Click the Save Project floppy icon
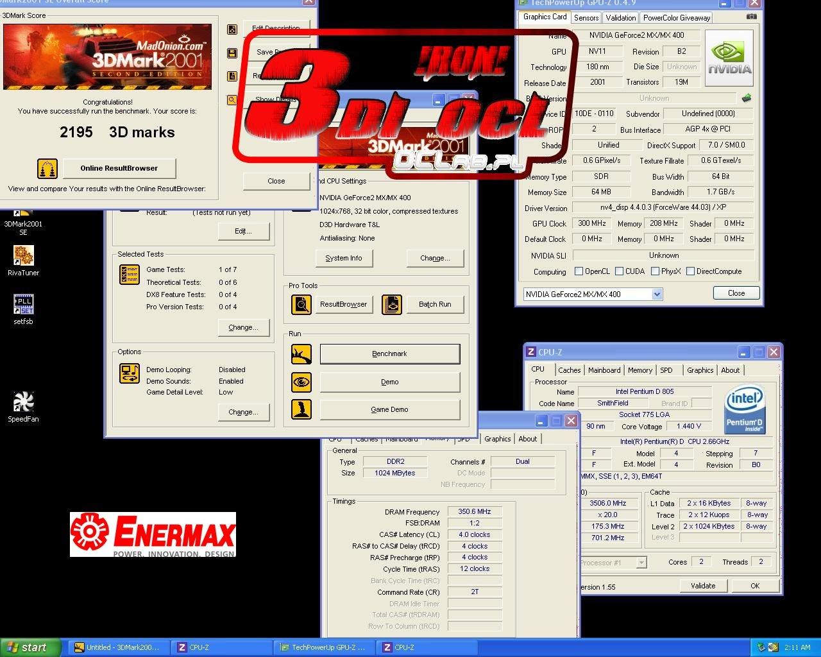Image resolution: width=821 pixels, height=657 pixels. tap(232, 53)
